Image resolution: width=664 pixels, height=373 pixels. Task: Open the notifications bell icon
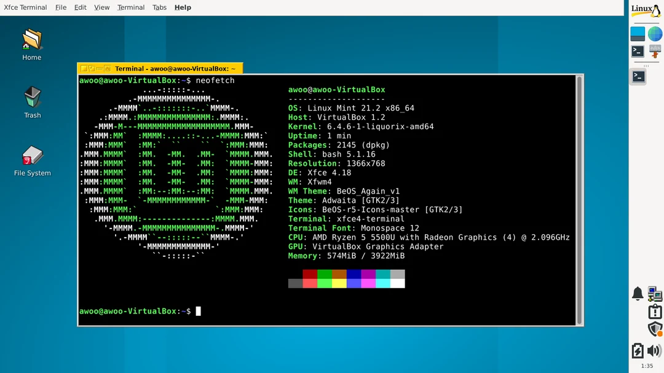tap(638, 294)
